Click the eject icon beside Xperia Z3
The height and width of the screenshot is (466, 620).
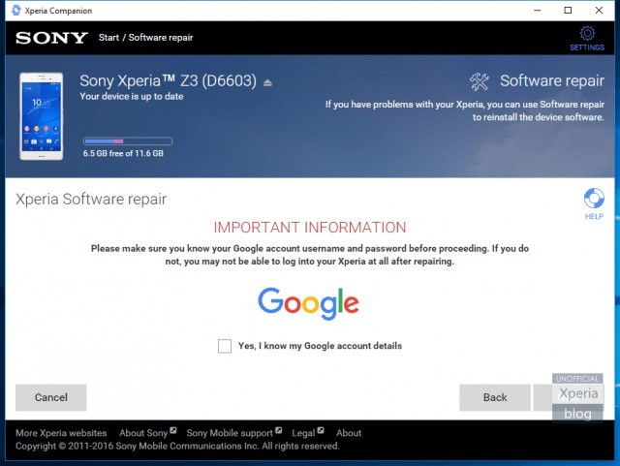coord(268,82)
